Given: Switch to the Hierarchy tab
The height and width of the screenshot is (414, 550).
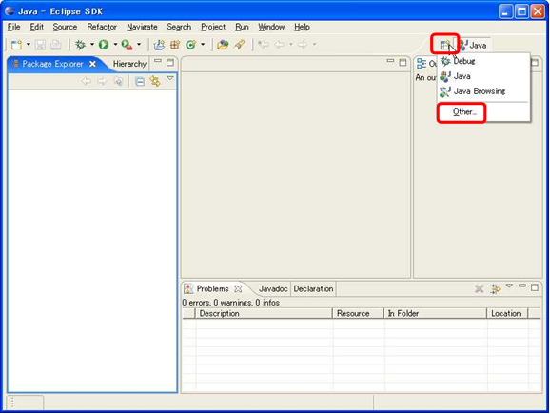Looking at the screenshot, I should tap(129, 64).
